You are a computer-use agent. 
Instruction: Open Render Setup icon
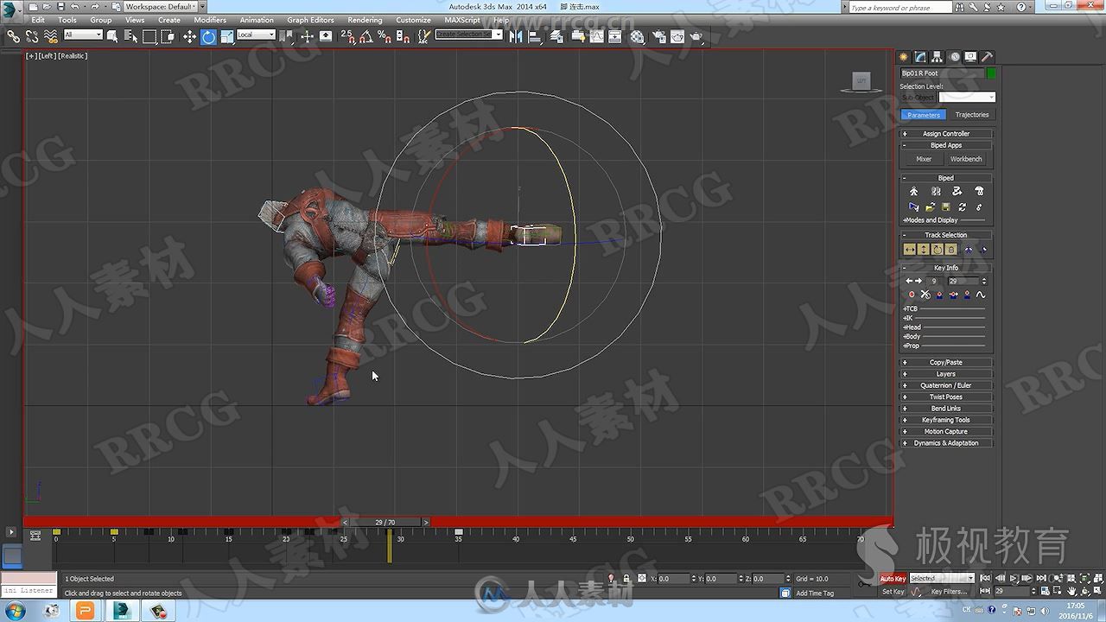pos(659,36)
